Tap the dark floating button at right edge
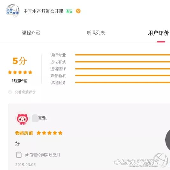The image size is (170, 170). pyautogui.click(x=168, y=140)
